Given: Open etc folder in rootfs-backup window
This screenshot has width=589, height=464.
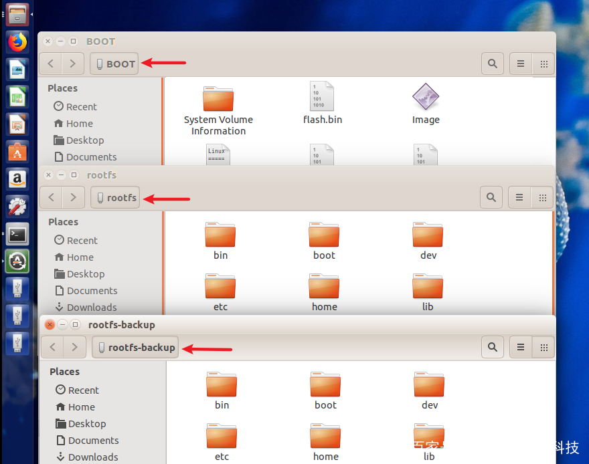Looking at the screenshot, I should [222, 442].
